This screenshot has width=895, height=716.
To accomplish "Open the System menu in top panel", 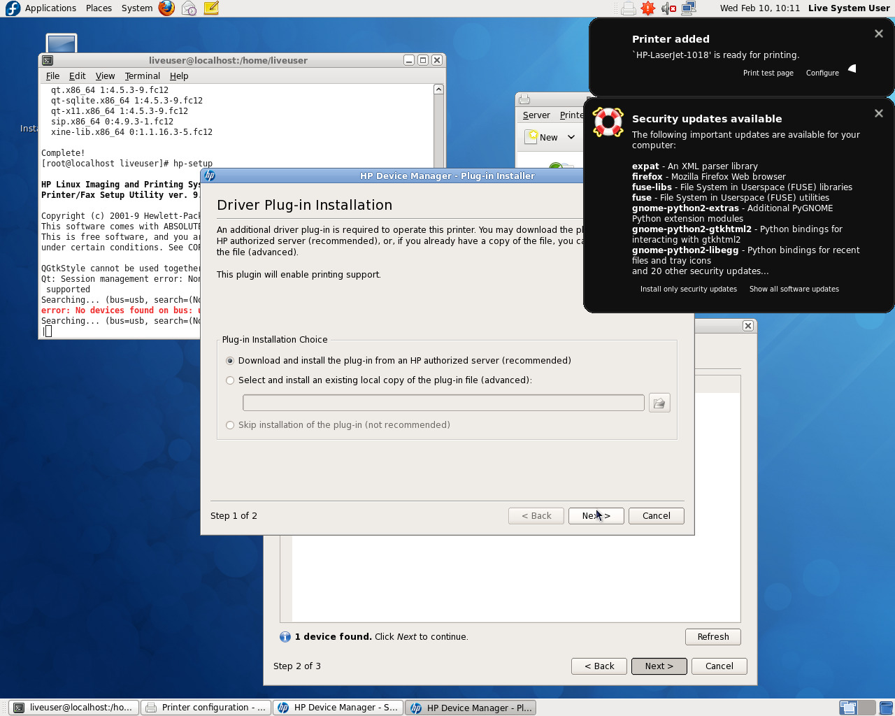I will (136, 8).
